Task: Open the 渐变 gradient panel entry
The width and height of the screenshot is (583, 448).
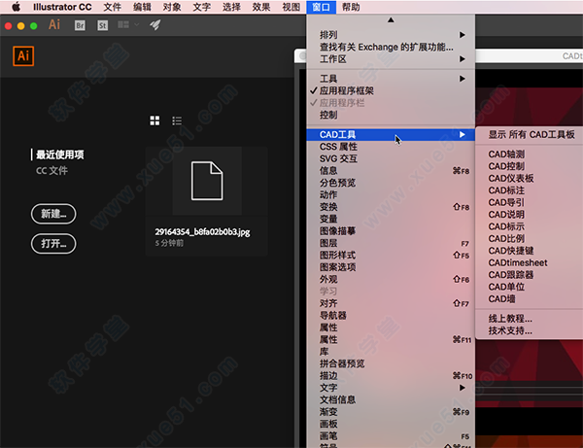Action: coord(328,411)
